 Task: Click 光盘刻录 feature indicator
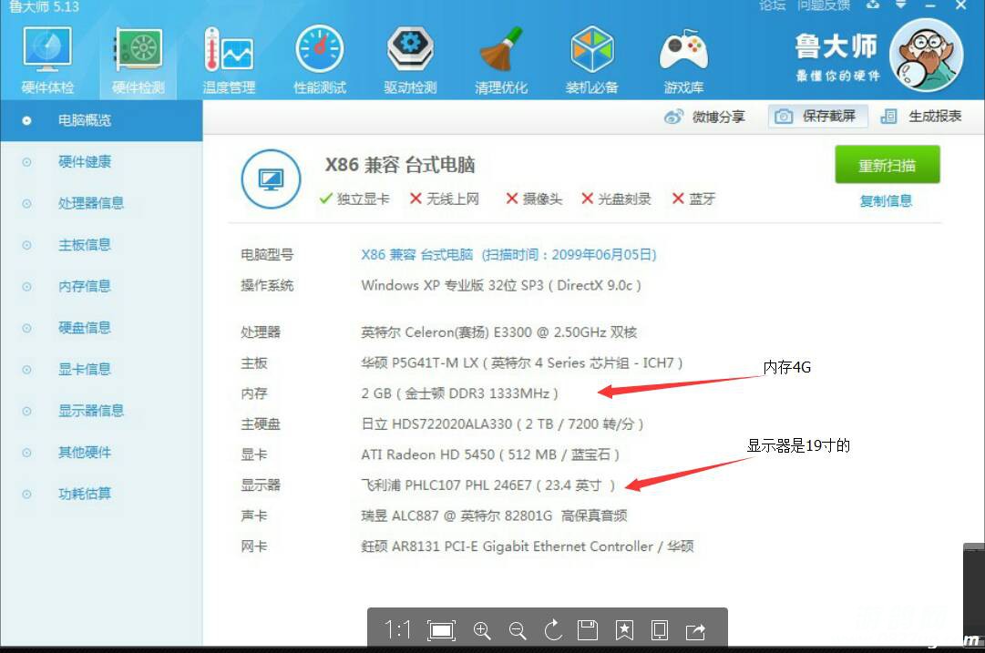point(616,199)
